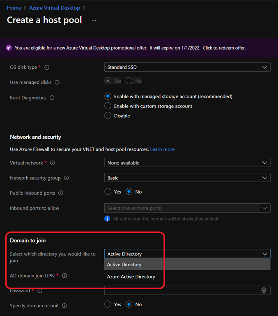
Task: Choose Yes for Public inbound ports
Action: click(108, 192)
